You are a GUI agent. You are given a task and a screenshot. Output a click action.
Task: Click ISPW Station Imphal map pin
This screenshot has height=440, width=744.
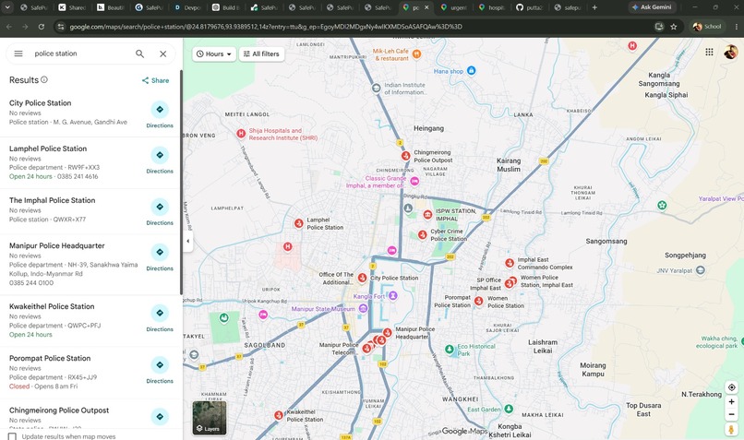427,214
